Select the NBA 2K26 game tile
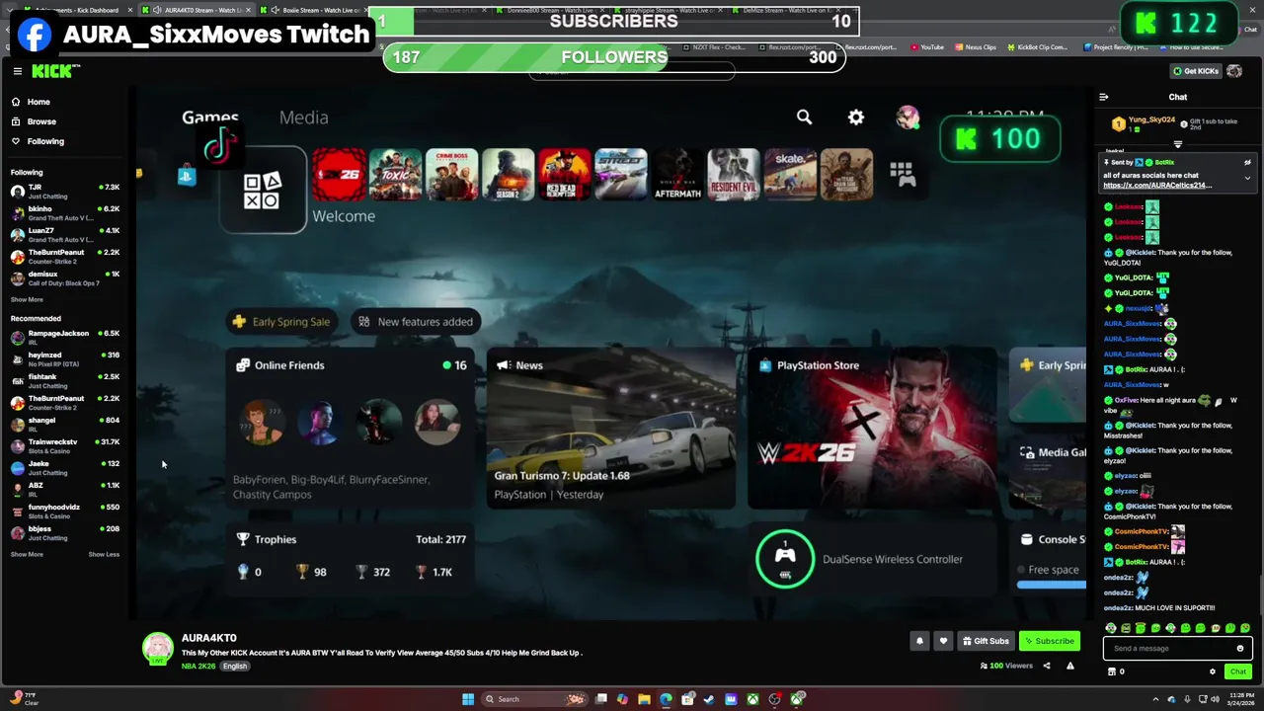 tap(339, 175)
